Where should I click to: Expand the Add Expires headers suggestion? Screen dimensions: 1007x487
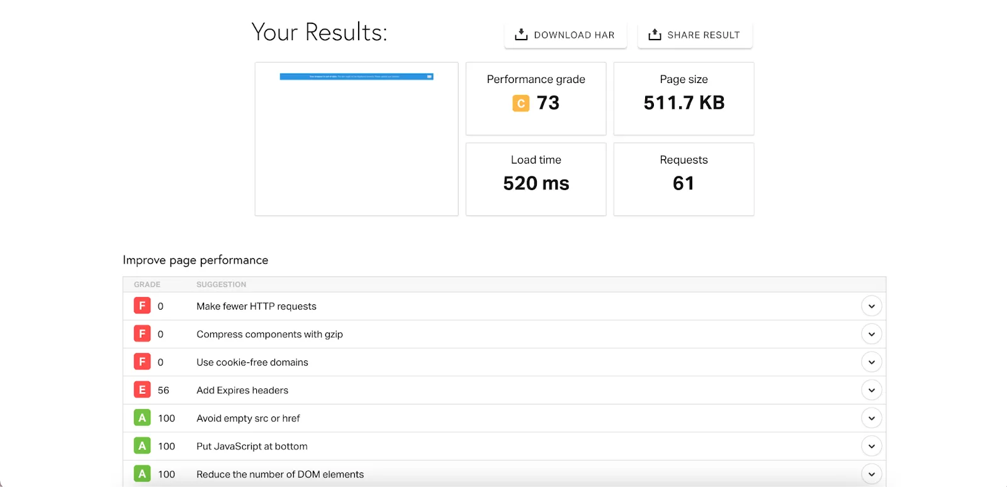[x=871, y=390]
